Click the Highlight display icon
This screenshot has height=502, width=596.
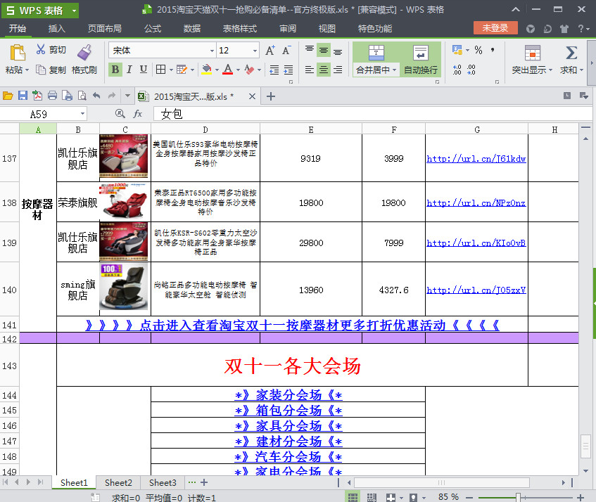532,53
